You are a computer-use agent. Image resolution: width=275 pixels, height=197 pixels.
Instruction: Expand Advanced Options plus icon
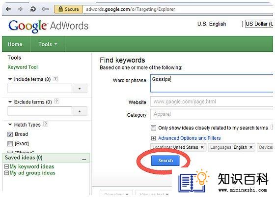[x=153, y=138]
